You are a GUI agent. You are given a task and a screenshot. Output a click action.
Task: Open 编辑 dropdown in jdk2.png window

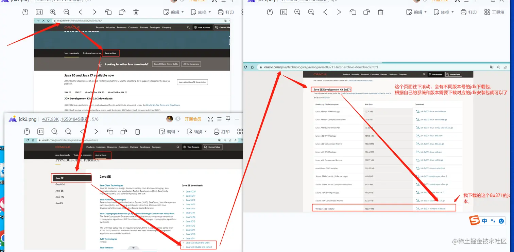170,132
